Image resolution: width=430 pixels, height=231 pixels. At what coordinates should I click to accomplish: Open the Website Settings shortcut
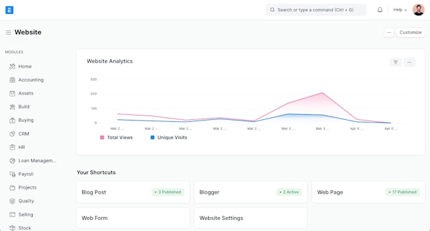250,218
